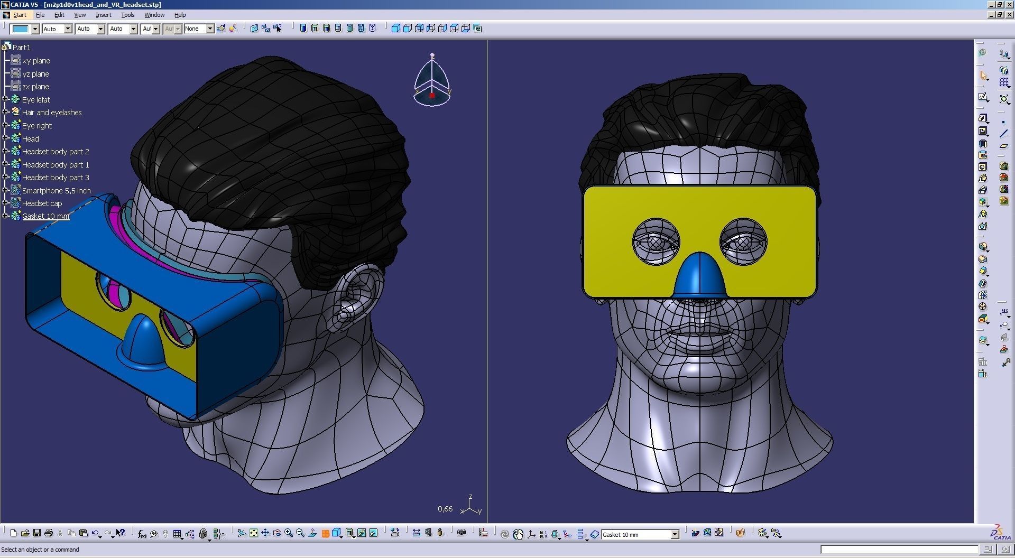Screen dimensions: 1015x558
Task: Toggle the Customize View Parameters question-mark icon
Action: click(x=373, y=29)
